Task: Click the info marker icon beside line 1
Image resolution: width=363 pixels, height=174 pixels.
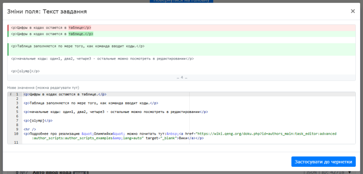Action: pos(10,94)
